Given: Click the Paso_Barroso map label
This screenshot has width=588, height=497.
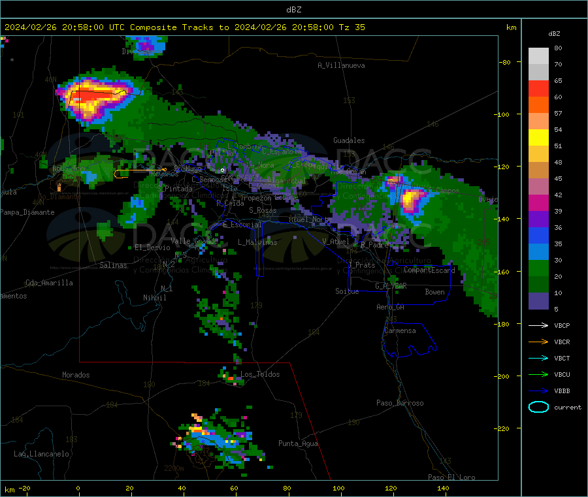Looking at the screenshot, I should pyautogui.click(x=400, y=404).
